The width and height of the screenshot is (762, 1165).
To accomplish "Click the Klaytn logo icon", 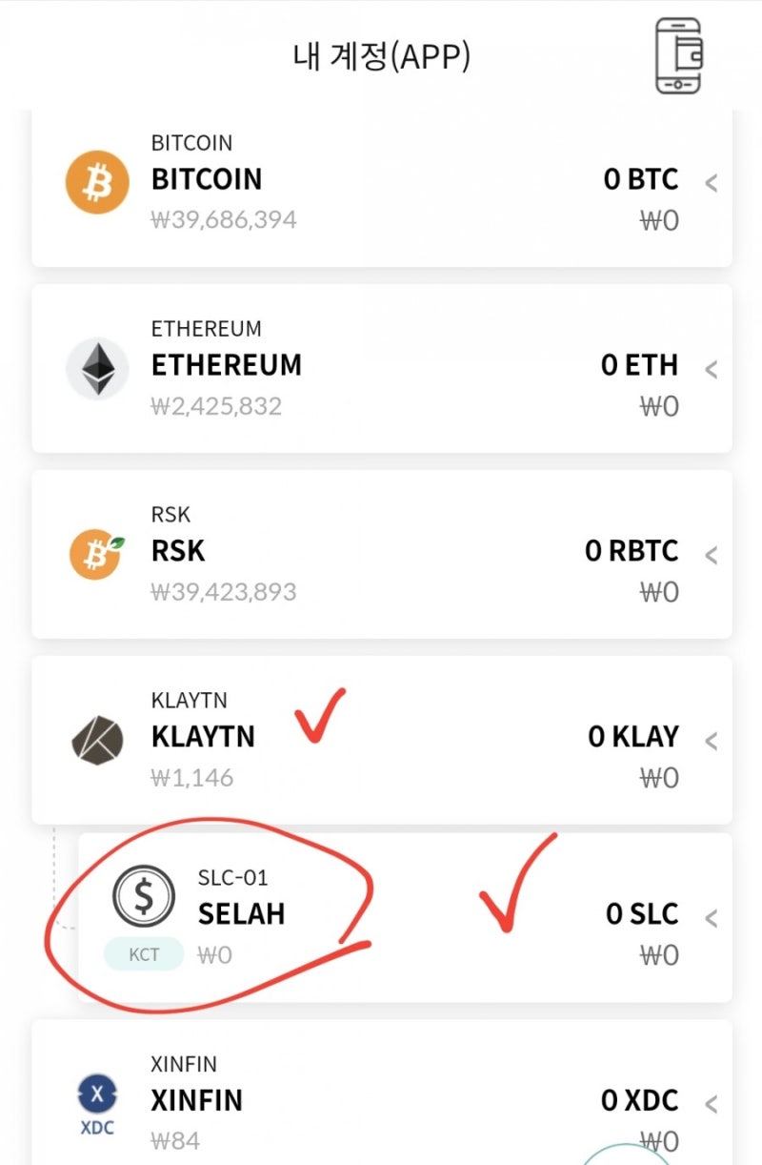I will (x=97, y=741).
